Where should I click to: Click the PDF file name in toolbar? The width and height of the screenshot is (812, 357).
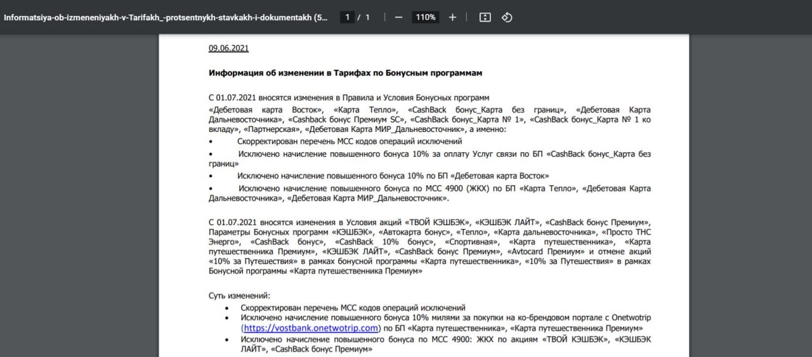click(166, 17)
